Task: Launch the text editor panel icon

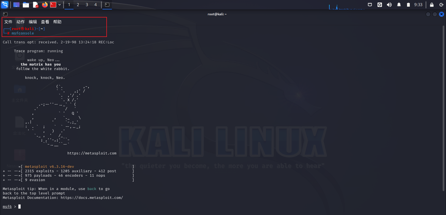Action: (35, 5)
